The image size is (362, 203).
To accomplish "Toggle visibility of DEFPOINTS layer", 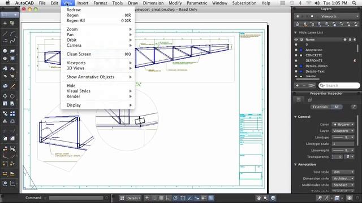I will [296, 61].
